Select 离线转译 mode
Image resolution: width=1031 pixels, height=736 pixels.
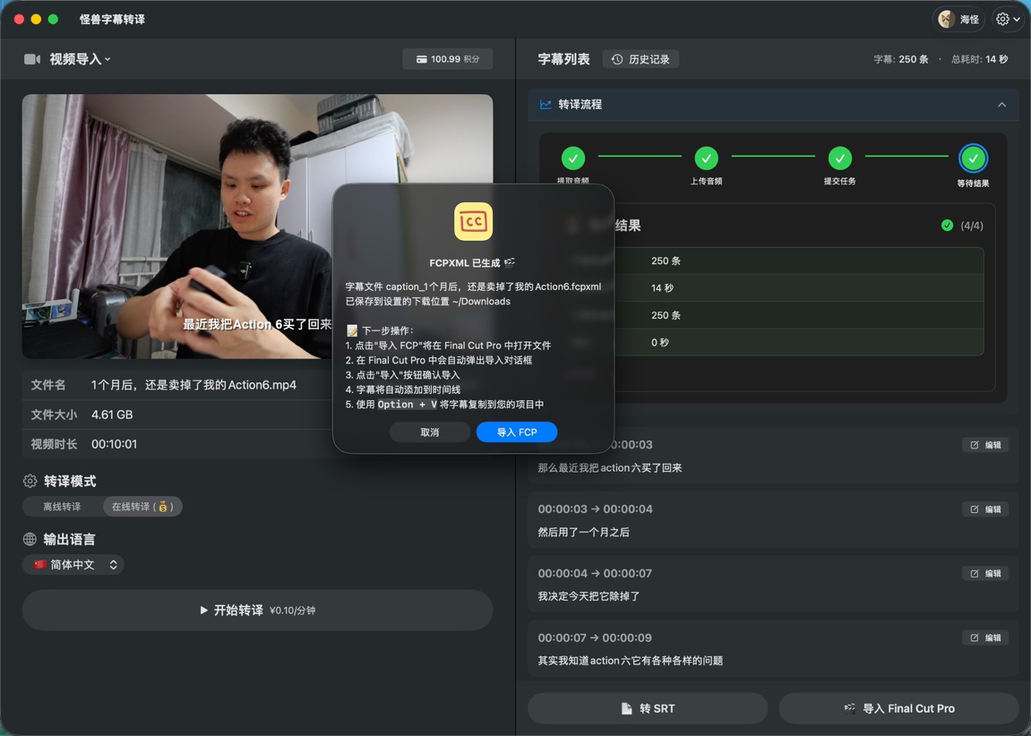click(62, 507)
